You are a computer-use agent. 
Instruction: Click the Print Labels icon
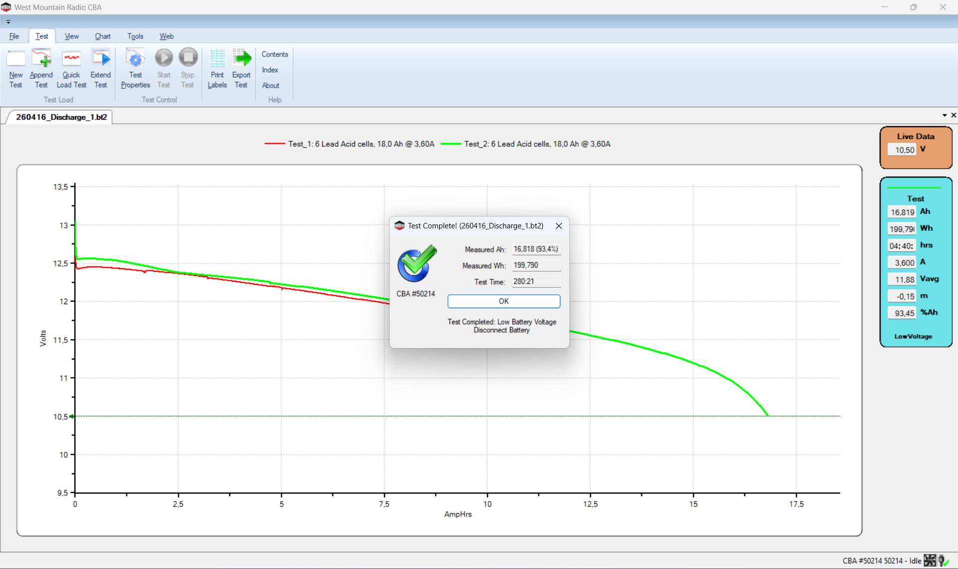217,59
